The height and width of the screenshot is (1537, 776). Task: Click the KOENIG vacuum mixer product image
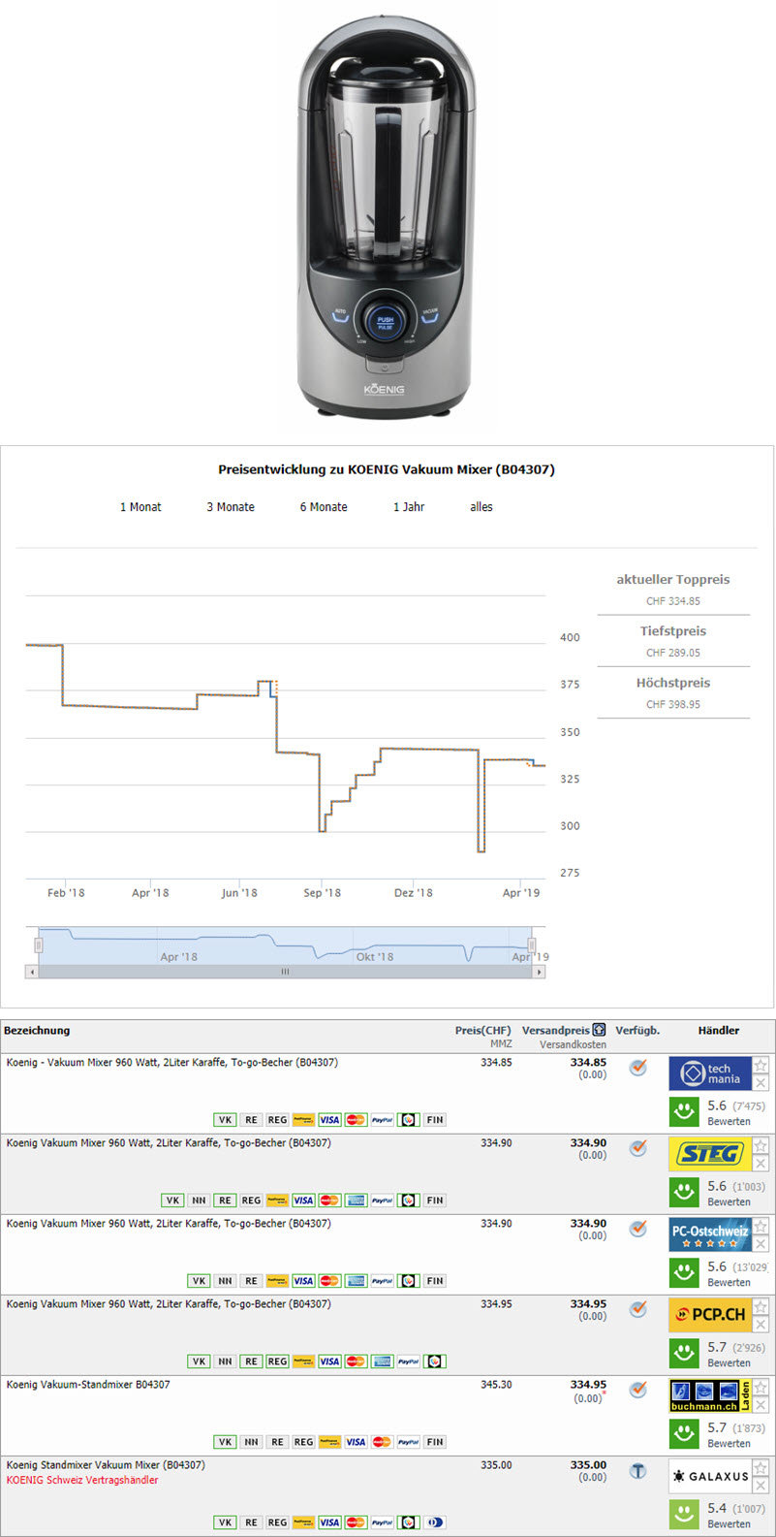[x=386, y=218]
